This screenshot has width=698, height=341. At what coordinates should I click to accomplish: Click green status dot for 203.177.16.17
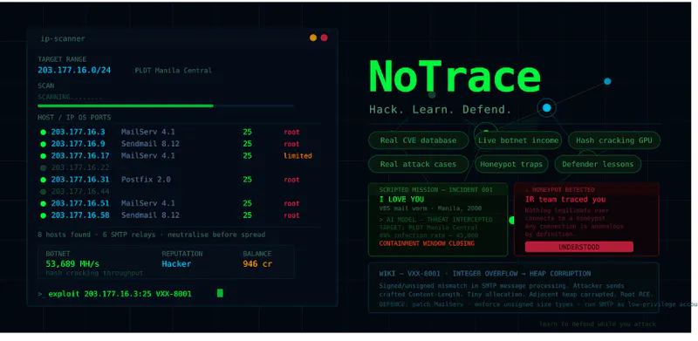pos(43,156)
